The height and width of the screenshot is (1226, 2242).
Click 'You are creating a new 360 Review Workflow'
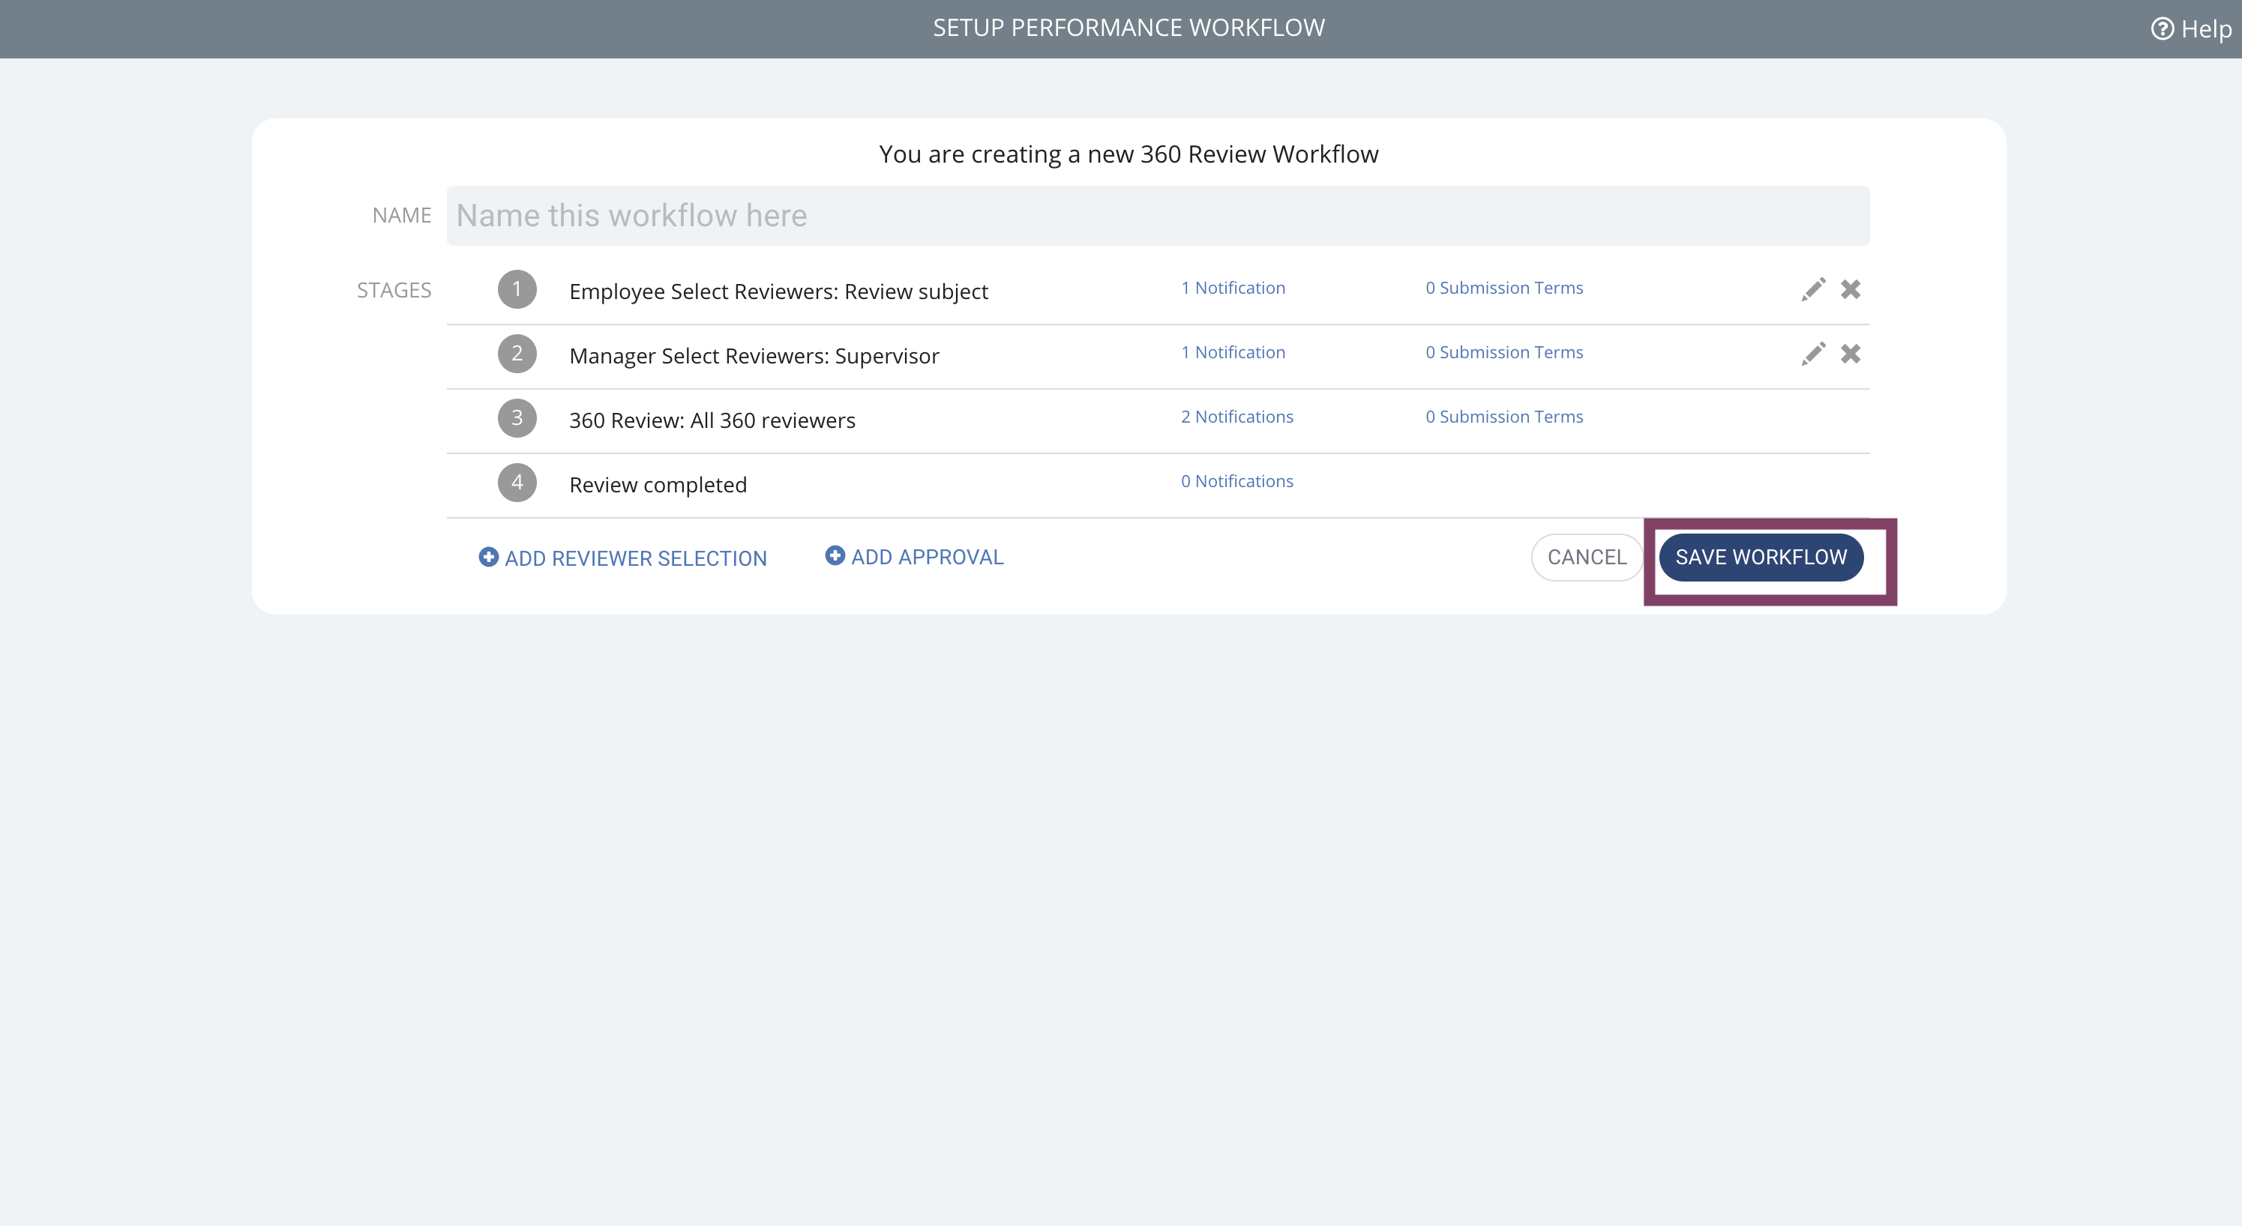click(x=1128, y=154)
